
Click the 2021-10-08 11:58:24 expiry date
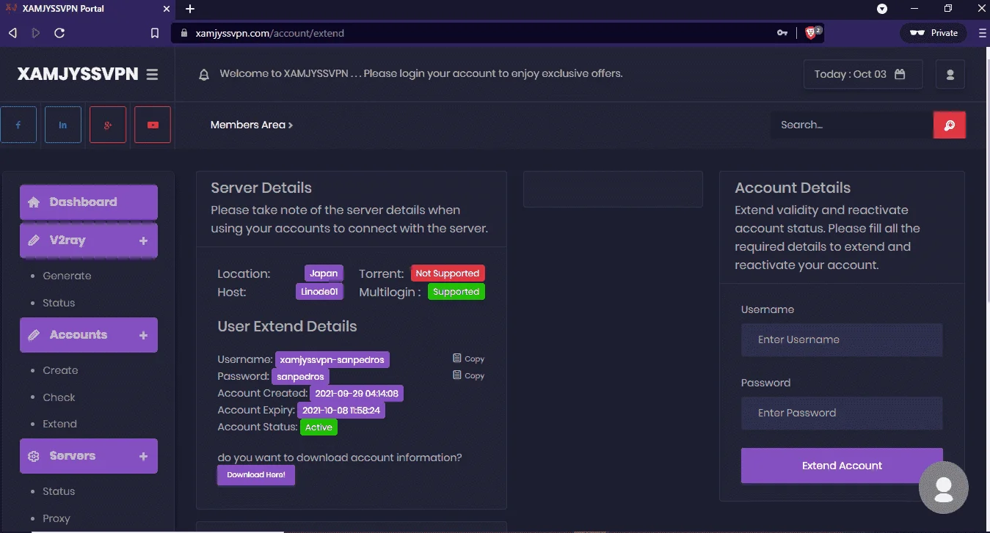341,411
